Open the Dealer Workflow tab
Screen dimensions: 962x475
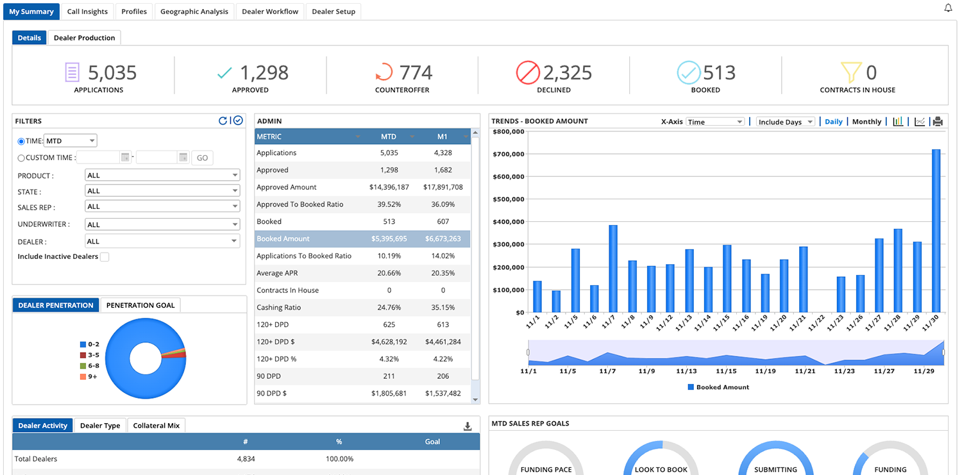[270, 12]
